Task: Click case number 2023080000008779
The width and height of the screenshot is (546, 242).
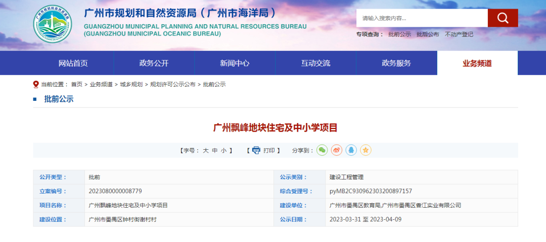Action: click(x=115, y=191)
